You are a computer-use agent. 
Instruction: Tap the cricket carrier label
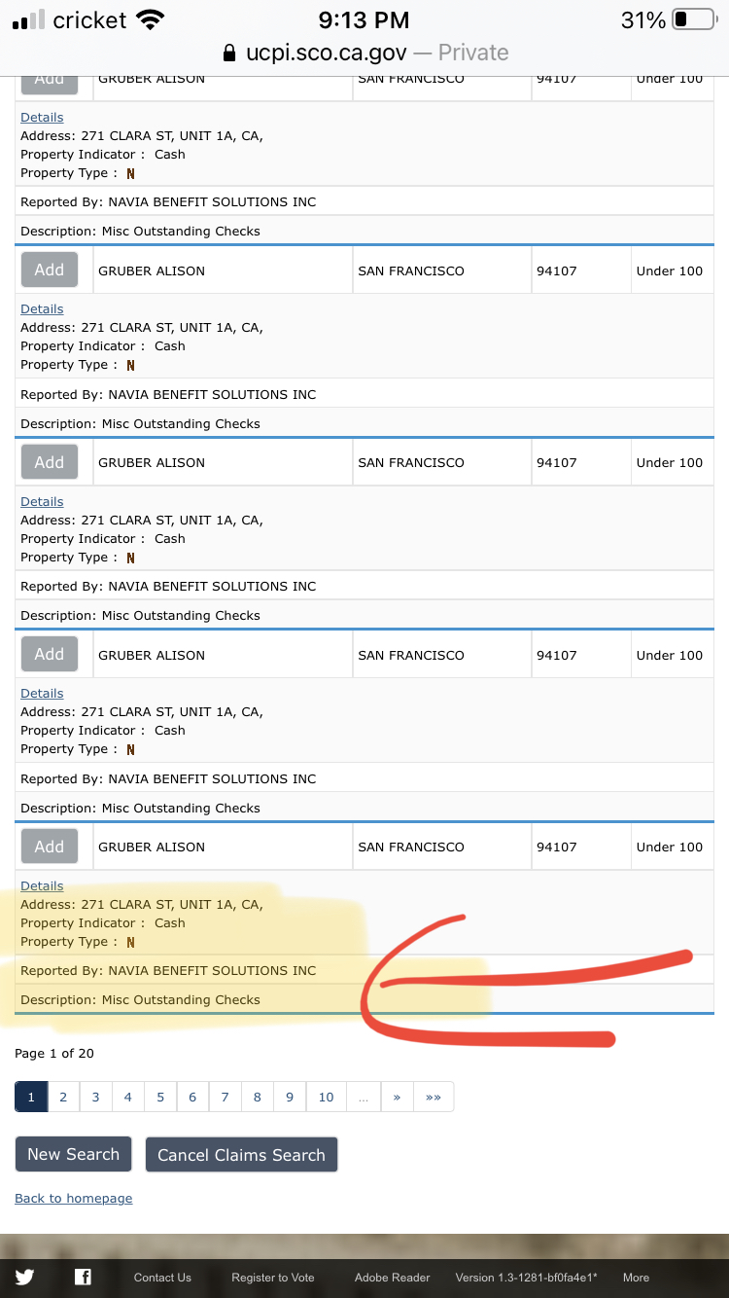click(x=90, y=19)
